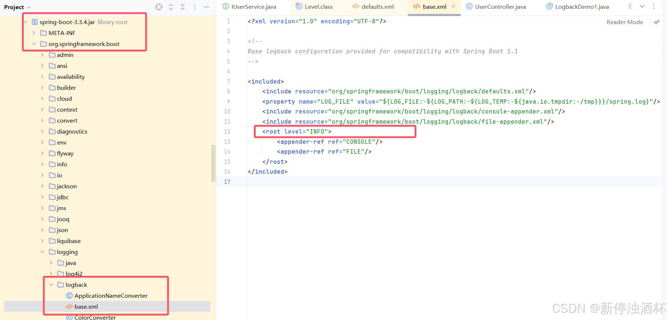
Task: Click the Select Opened File crosshair icon
Action: point(159,7)
